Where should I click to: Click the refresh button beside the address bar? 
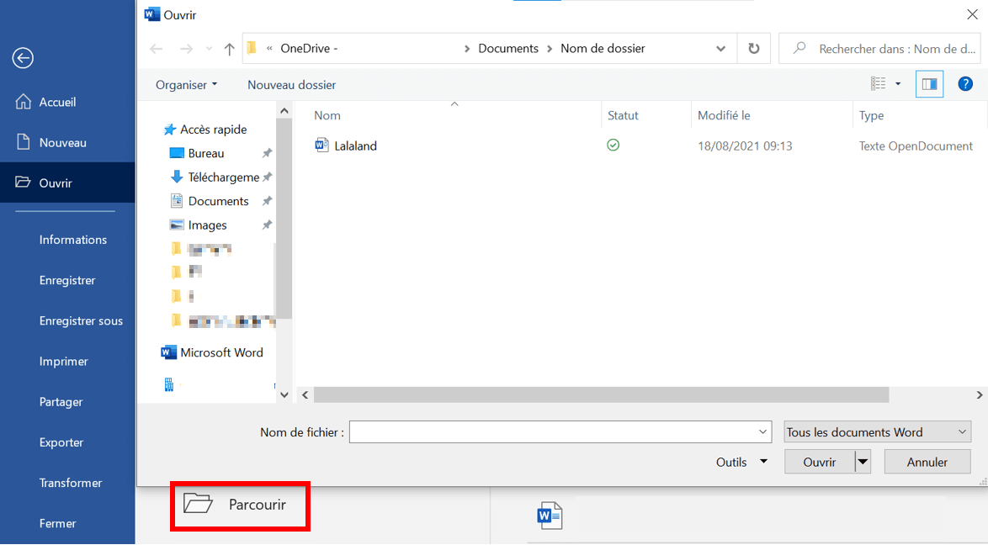[x=753, y=49]
